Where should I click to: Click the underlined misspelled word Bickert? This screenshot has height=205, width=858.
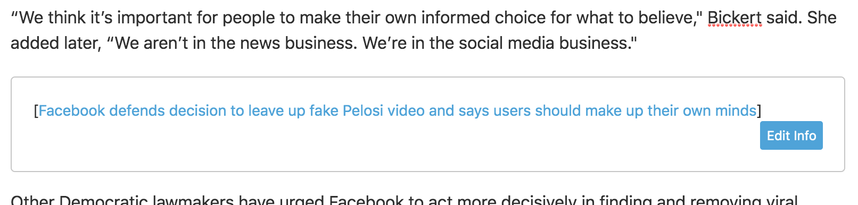click(x=735, y=18)
